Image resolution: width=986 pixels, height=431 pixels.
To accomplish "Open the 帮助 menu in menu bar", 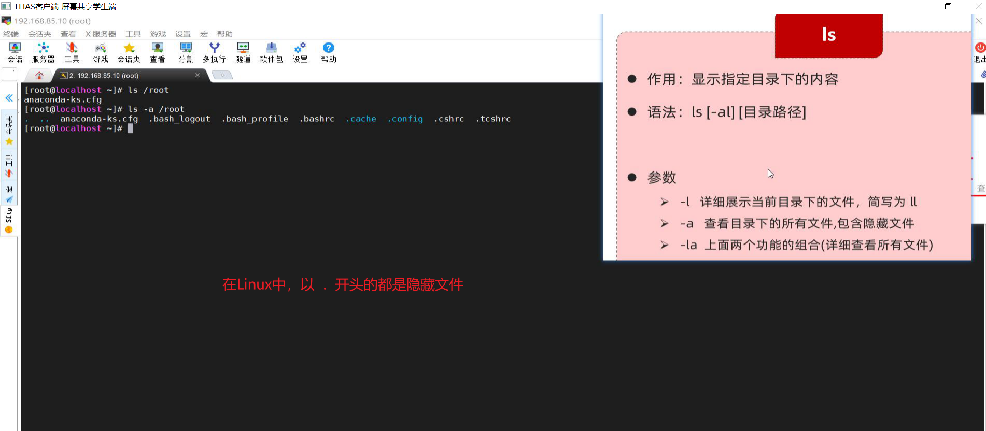I will (x=225, y=34).
